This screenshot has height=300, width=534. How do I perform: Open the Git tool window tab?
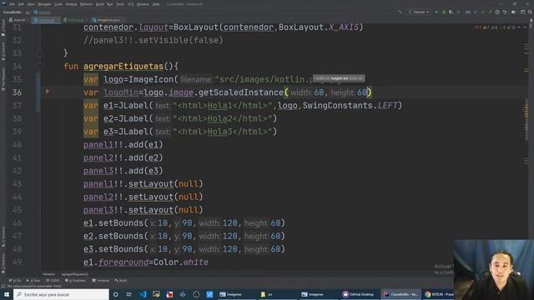(x=15, y=281)
